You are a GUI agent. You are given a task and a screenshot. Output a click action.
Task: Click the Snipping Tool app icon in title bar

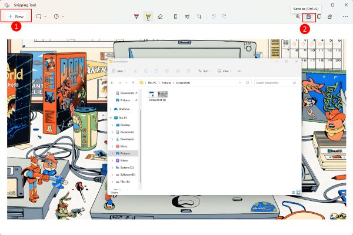click(7, 5)
